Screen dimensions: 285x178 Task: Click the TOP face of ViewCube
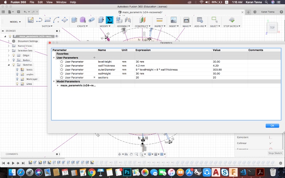(x=272, y=28)
